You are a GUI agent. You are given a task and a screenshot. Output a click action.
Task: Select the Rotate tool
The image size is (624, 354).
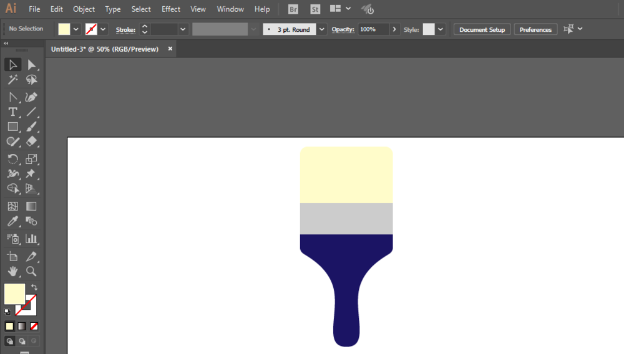pyautogui.click(x=12, y=159)
